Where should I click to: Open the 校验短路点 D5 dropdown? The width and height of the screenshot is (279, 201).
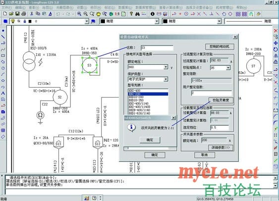click(x=228, y=68)
